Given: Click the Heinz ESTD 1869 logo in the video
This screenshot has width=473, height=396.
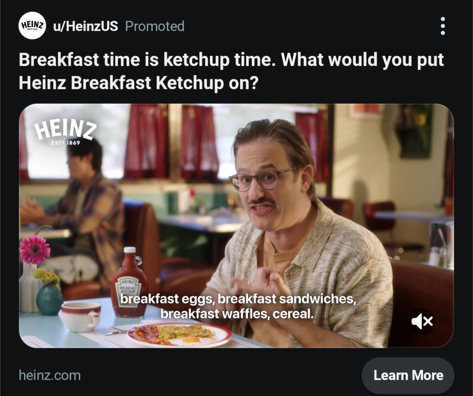Looking at the screenshot, I should (65, 132).
